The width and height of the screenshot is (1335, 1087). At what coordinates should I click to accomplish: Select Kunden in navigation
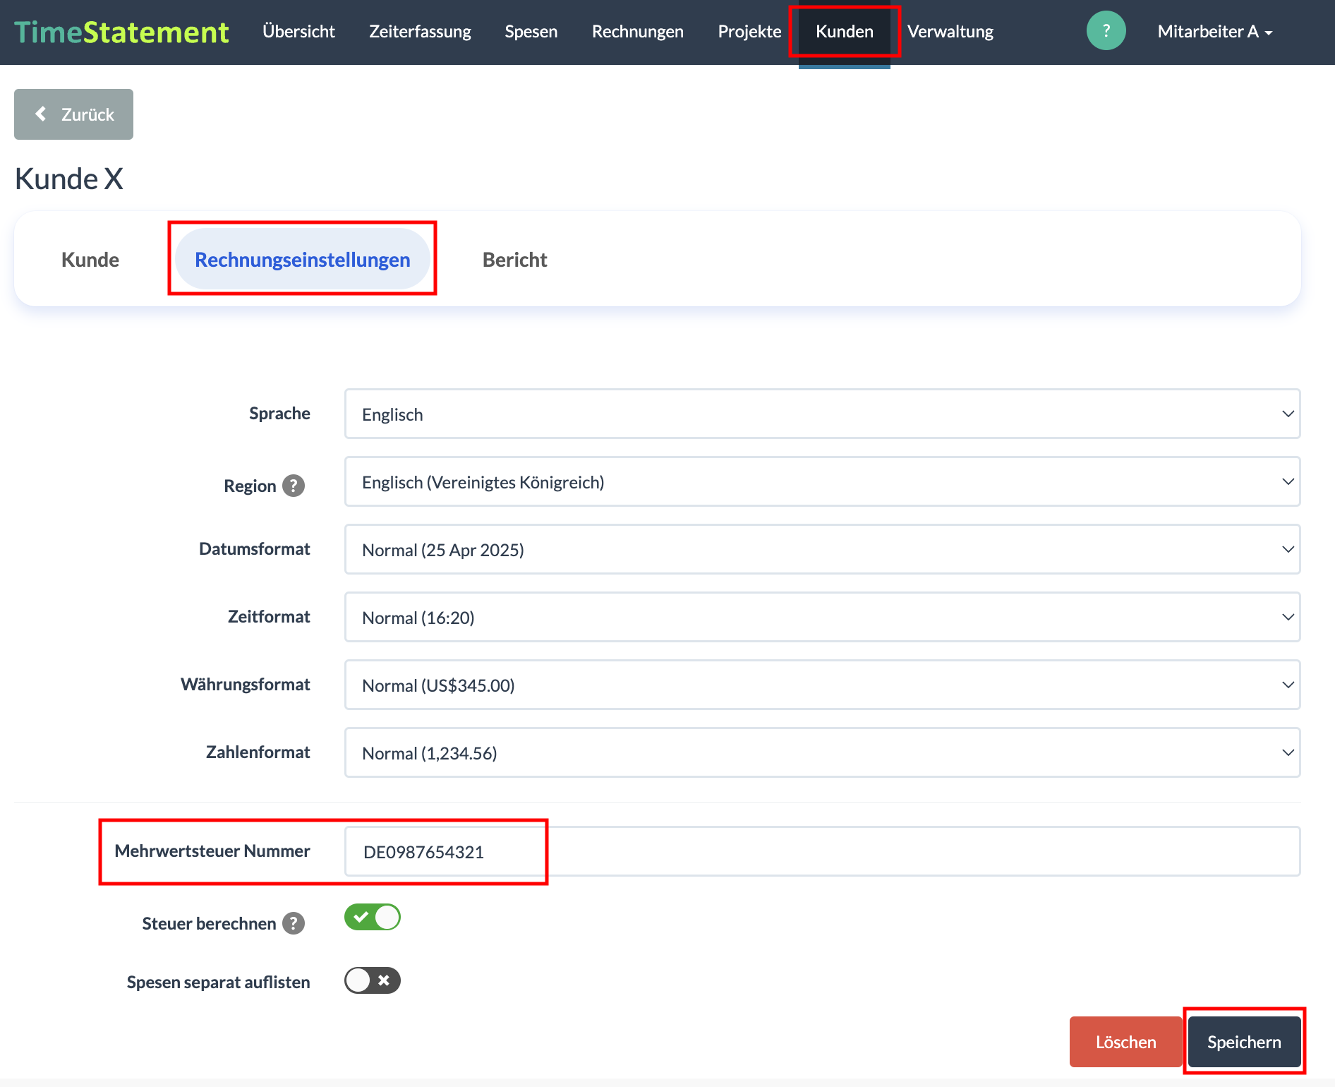[845, 32]
